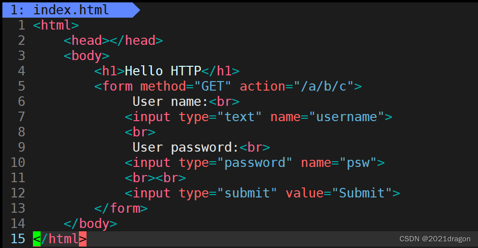
Task: Click the green highlighted bracket on line 15
Action: click(37, 238)
